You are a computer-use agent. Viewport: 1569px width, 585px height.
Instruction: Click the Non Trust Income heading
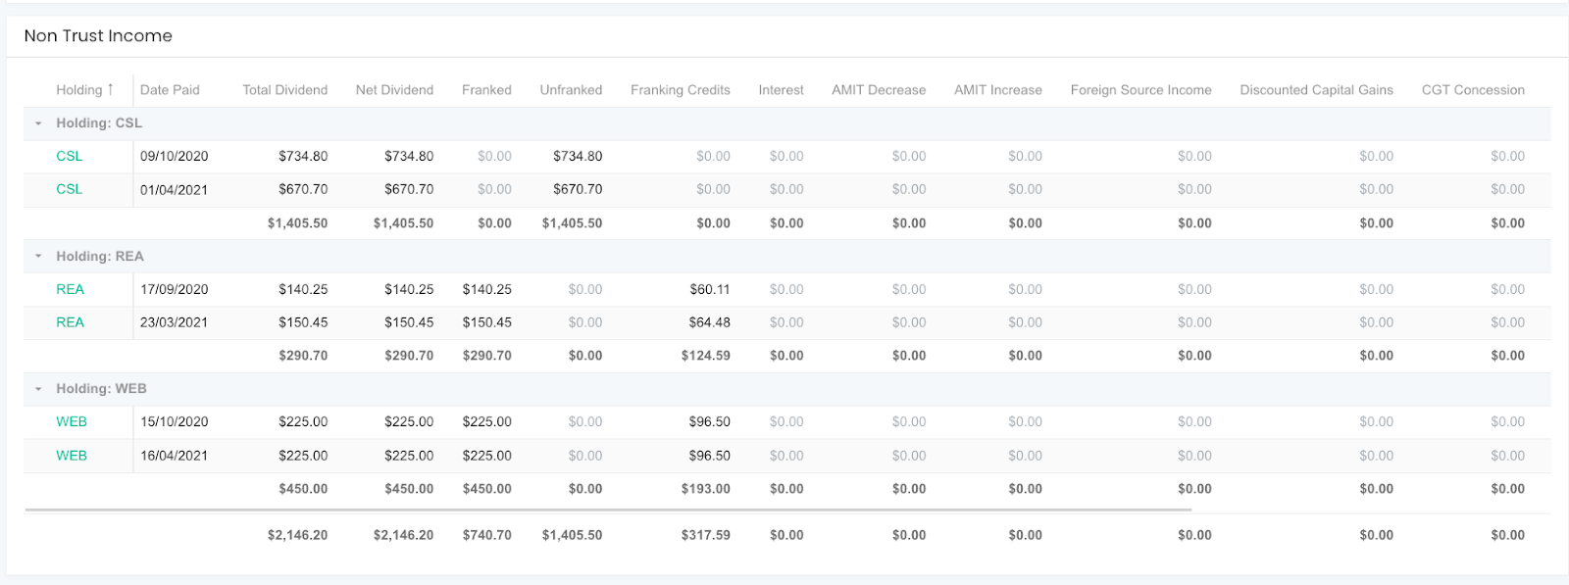[98, 35]
